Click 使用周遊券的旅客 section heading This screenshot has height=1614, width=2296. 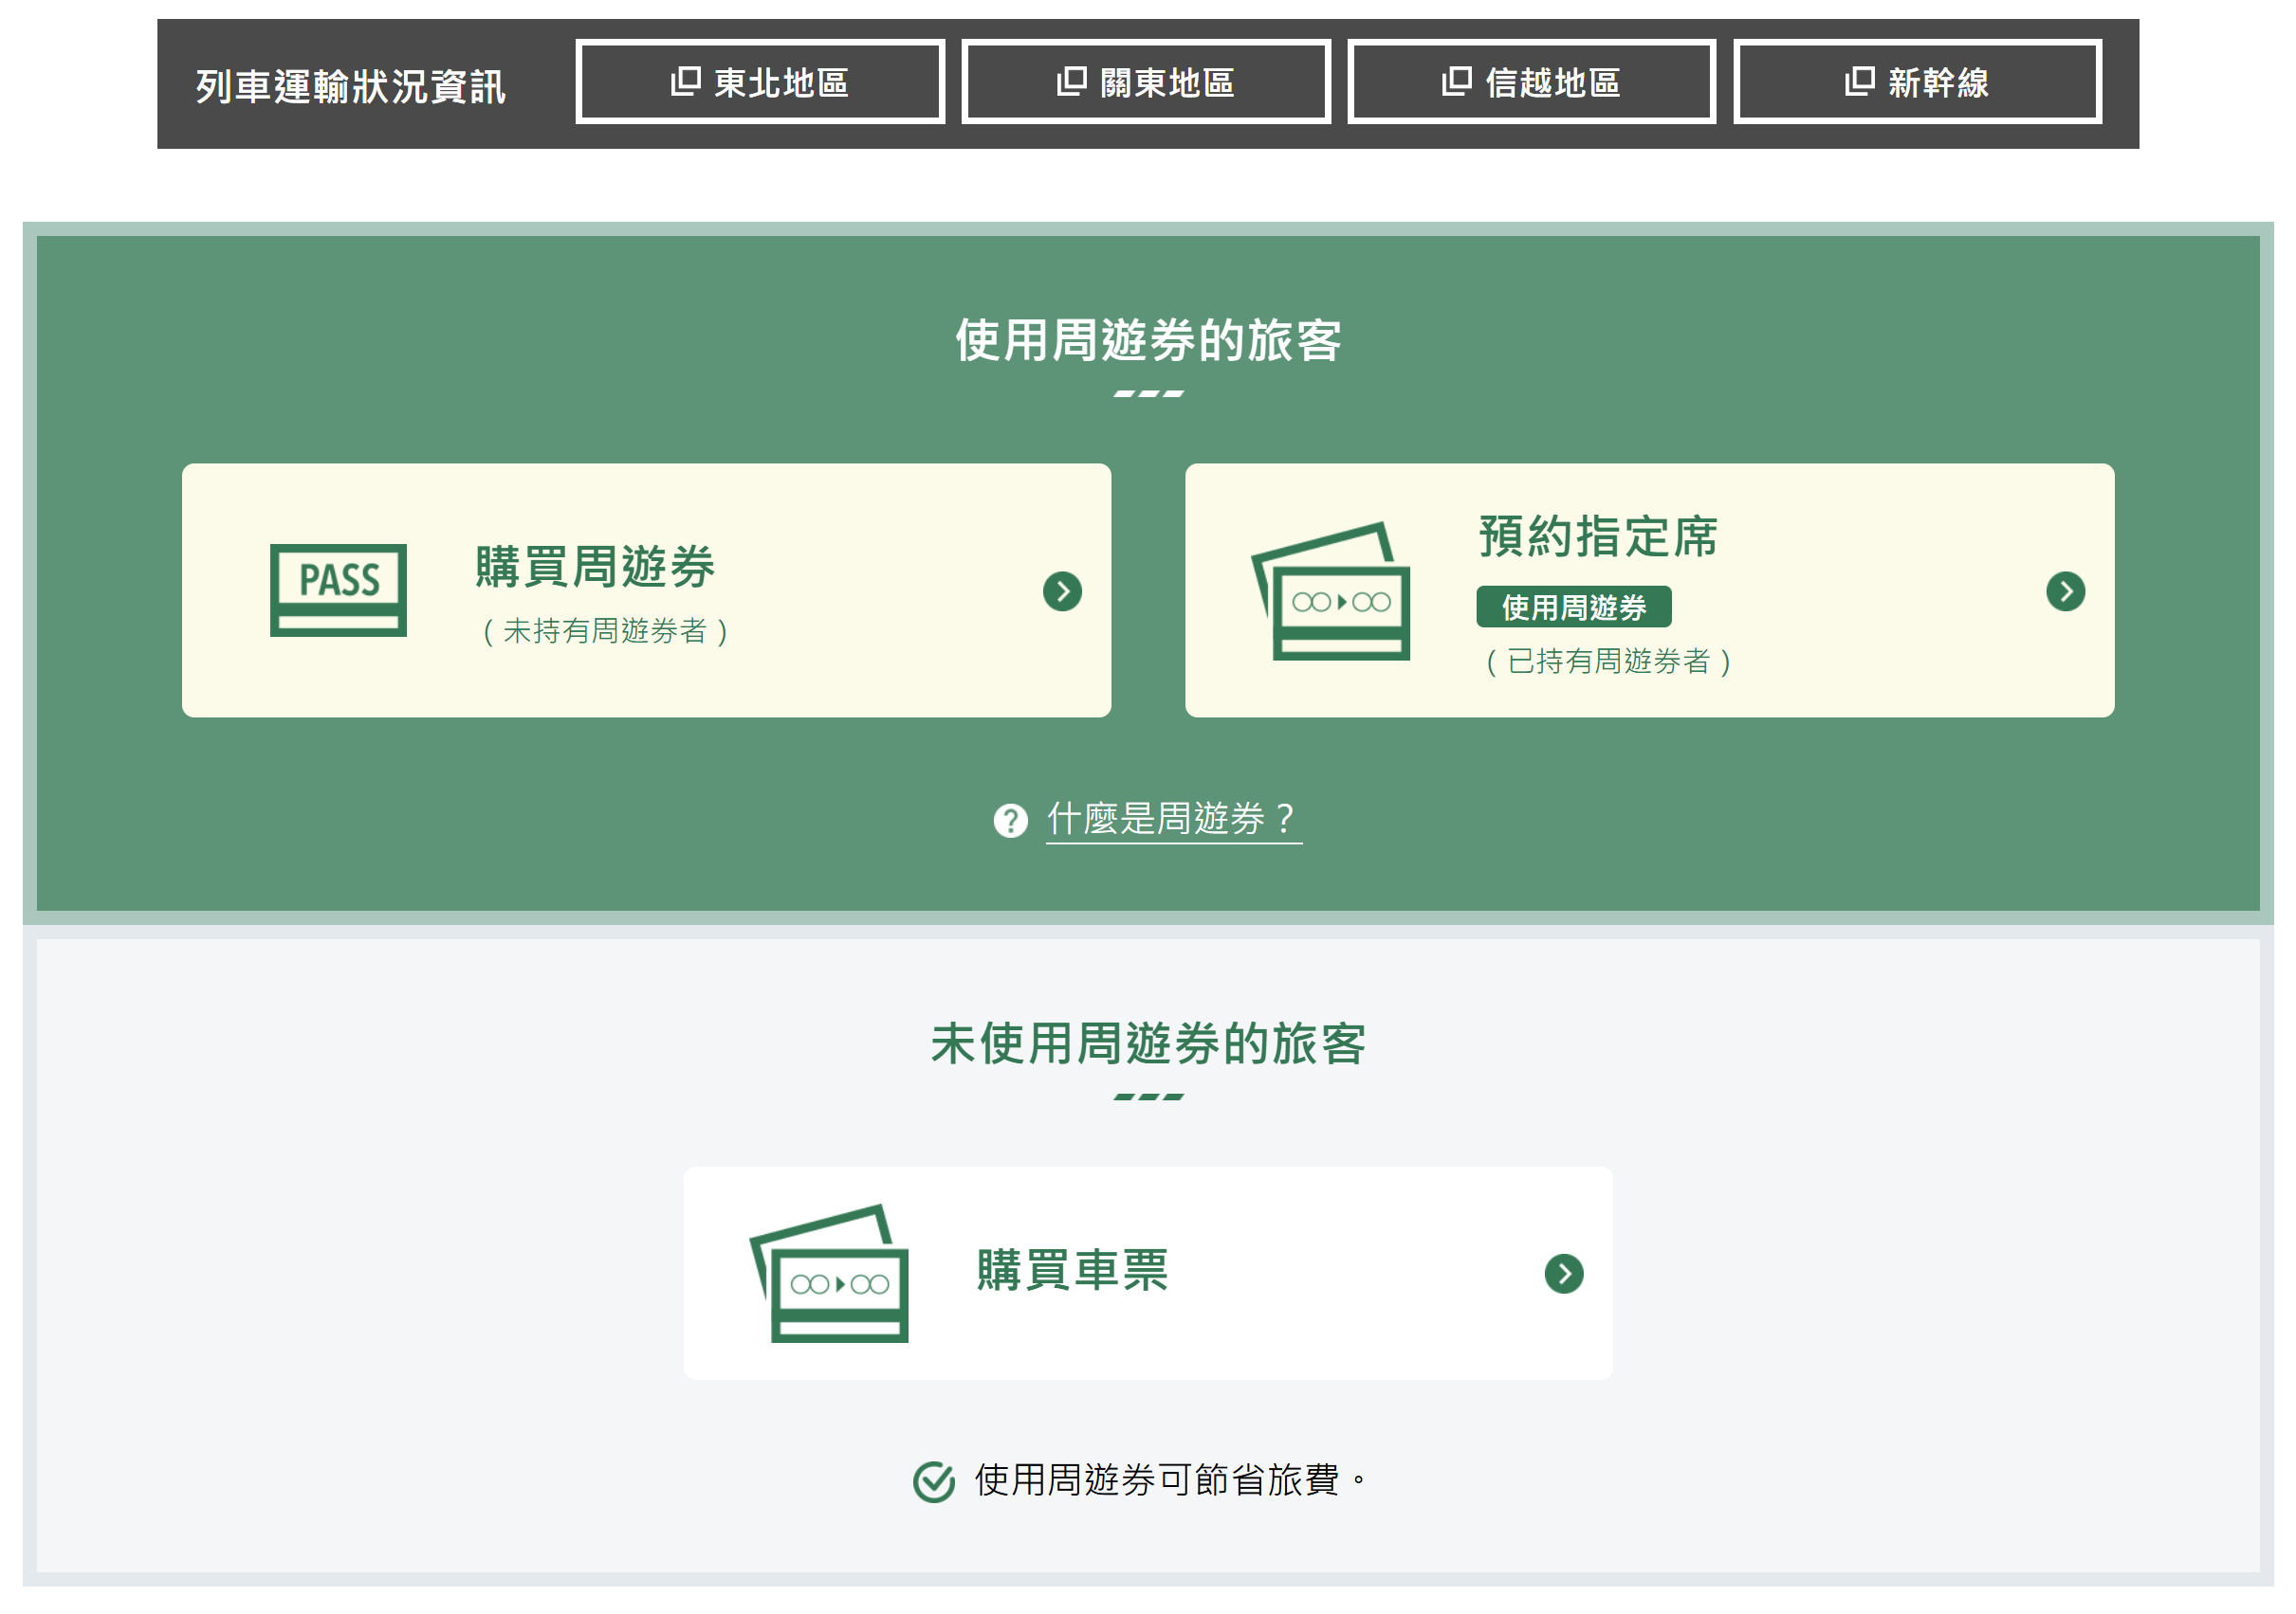[1148, 340]
